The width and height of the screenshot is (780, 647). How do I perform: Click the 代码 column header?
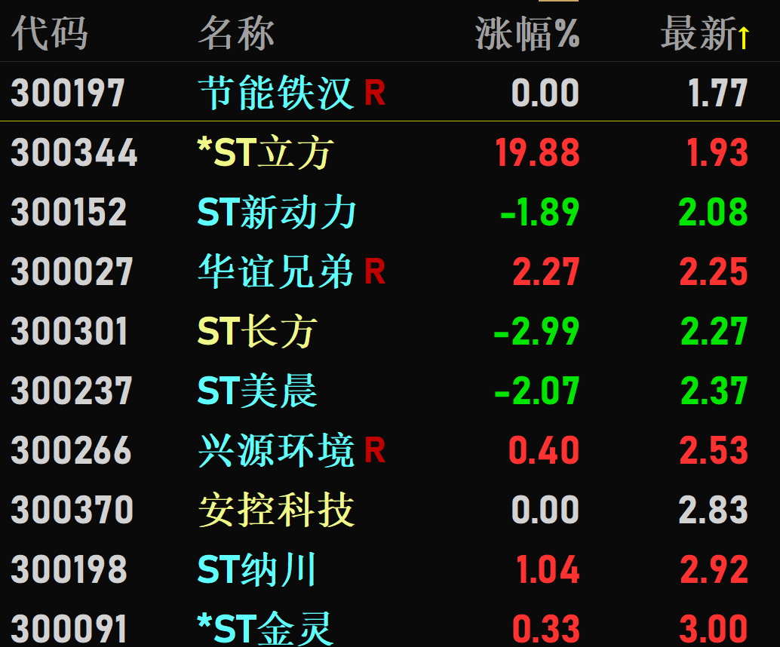(49, 34)
